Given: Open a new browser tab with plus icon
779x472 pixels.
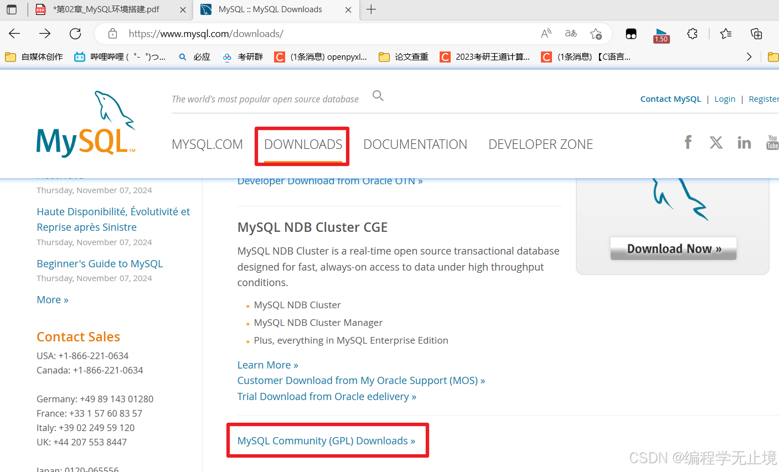Looking at the screenshot, I should pyautogui.click(x=371, y=9).
